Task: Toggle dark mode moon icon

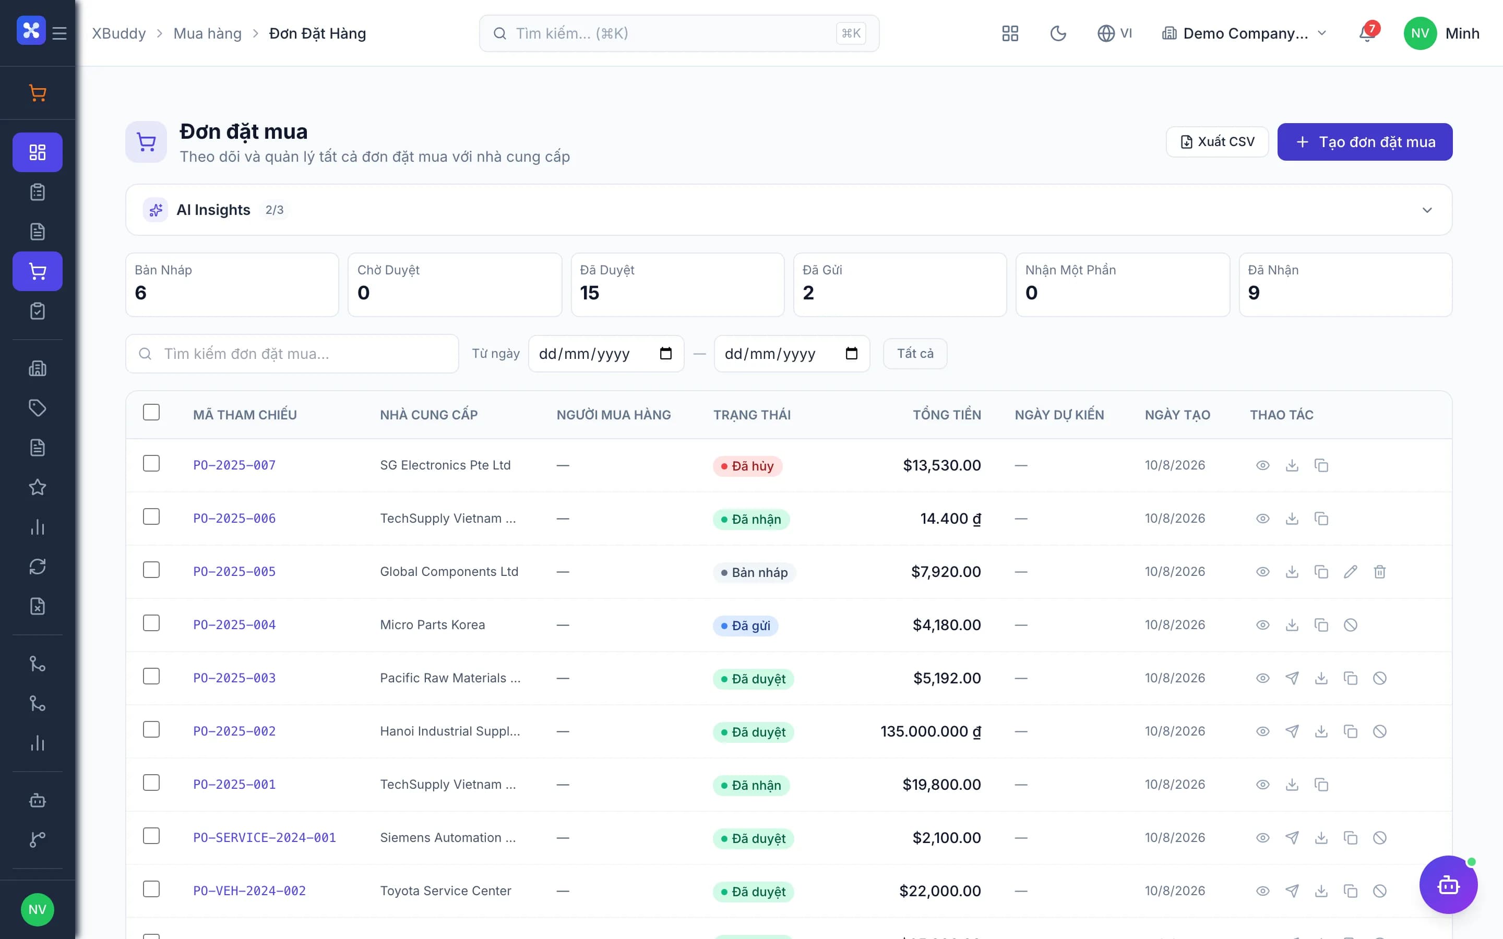Action: [1058, 33]
